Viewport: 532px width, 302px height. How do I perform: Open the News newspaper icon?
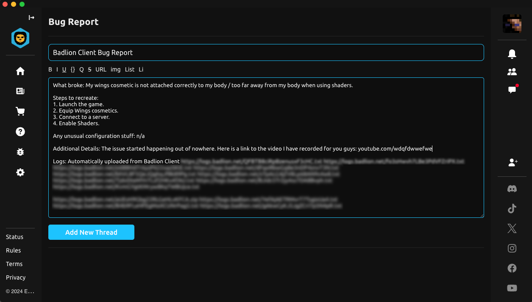pyautogui.click(x=20, y=91)
